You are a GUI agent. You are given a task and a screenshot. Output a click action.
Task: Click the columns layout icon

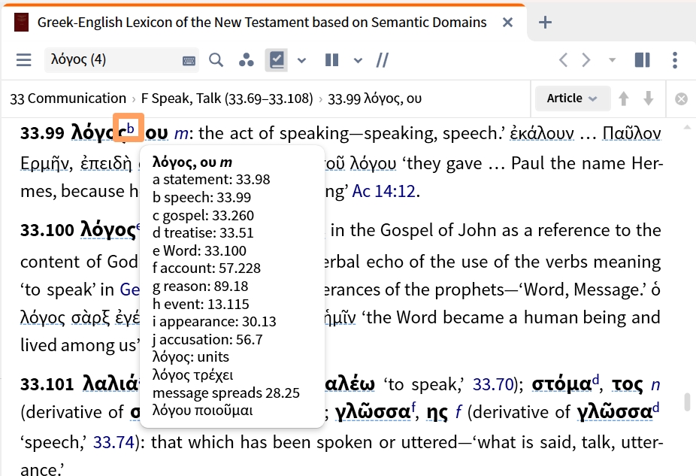331,60
